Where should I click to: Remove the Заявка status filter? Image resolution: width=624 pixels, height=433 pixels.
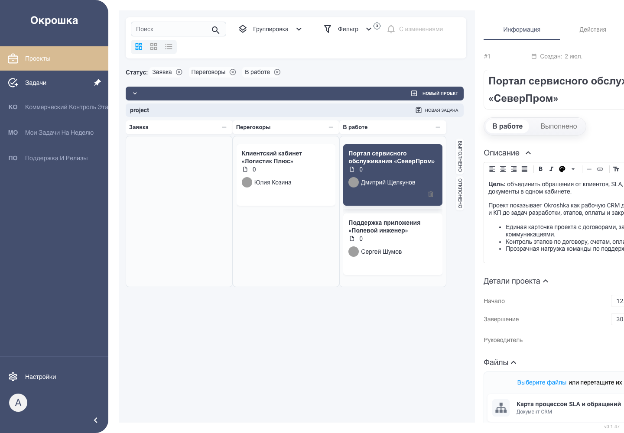pyautogui.click(x=179, y=72)
